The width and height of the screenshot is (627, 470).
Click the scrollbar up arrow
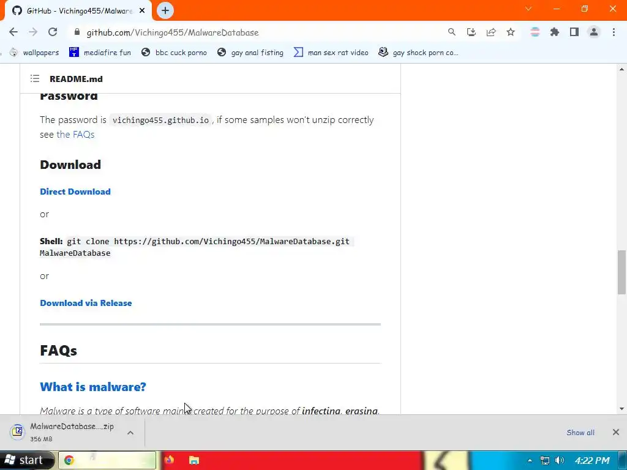(x=621, y=69)
